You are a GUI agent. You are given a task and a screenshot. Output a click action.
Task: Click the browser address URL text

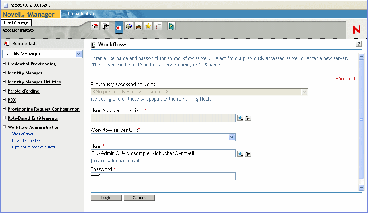point(31,5)
